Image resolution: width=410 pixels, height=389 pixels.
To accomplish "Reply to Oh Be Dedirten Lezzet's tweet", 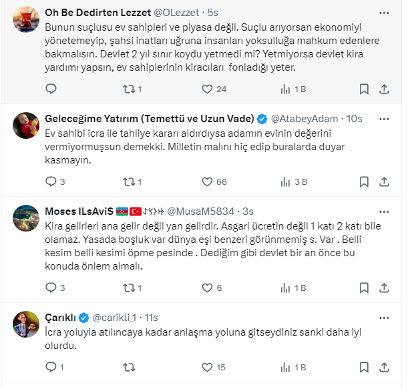I will (51, 89).
